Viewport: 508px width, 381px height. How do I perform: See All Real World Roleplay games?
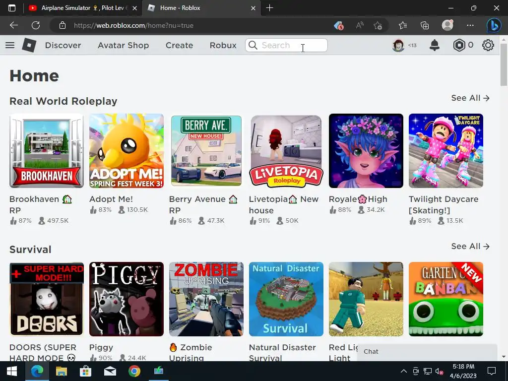point(470,98)
